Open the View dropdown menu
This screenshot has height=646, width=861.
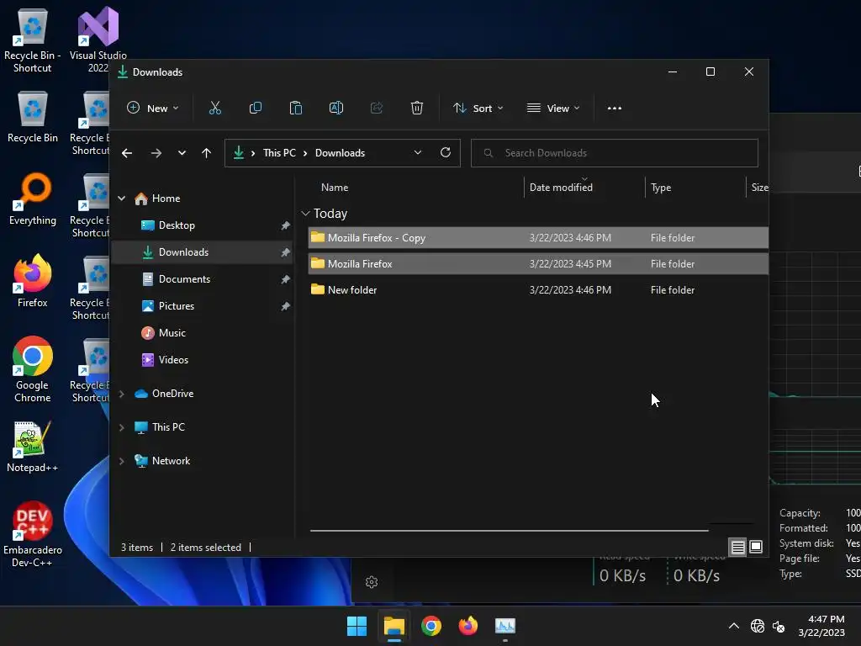(553, 109)
